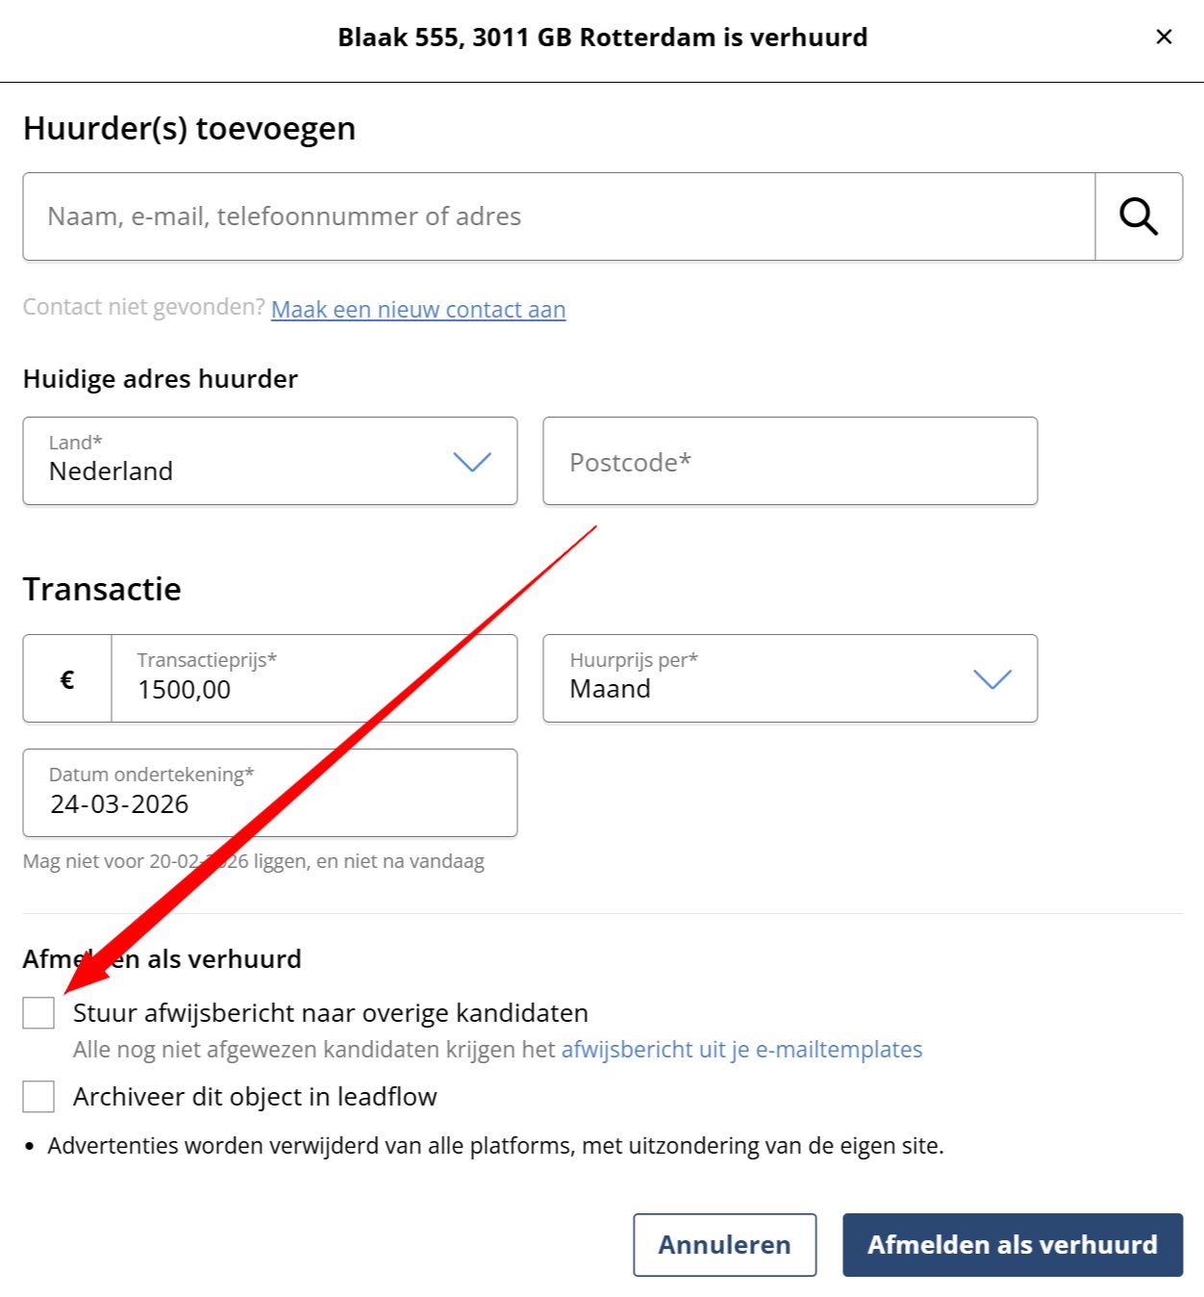Click the magnifying glass search icon
The height and width of the screenshot is (1297, 1204).
click(x=1139, y=216)
